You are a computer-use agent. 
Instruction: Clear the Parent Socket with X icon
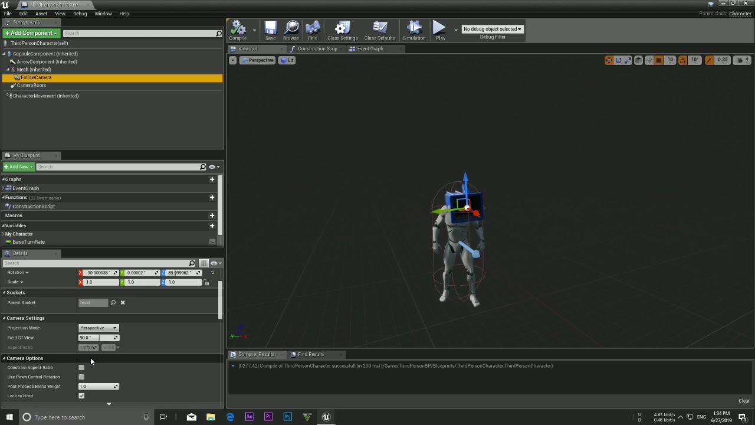pos(123,303)
